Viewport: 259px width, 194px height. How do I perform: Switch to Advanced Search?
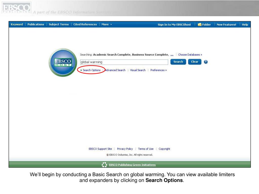click(x=115, y=70)
